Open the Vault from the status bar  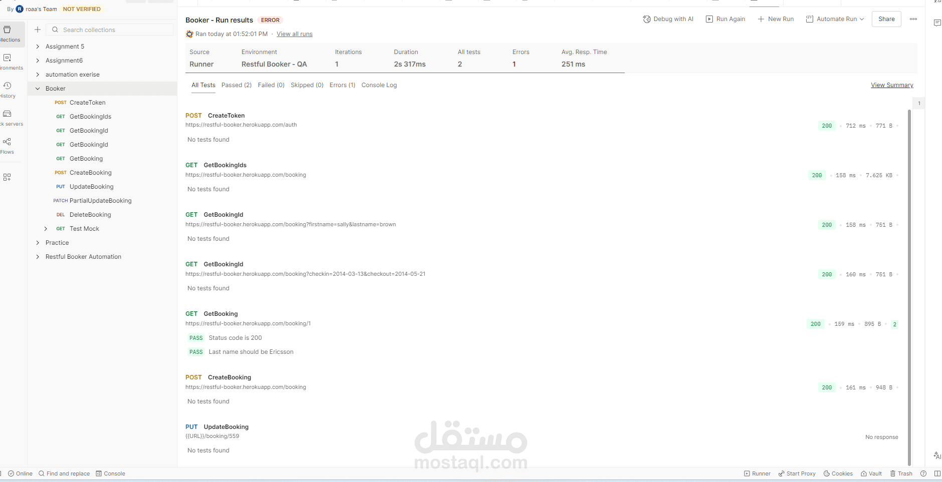click(x=871, y=473)
